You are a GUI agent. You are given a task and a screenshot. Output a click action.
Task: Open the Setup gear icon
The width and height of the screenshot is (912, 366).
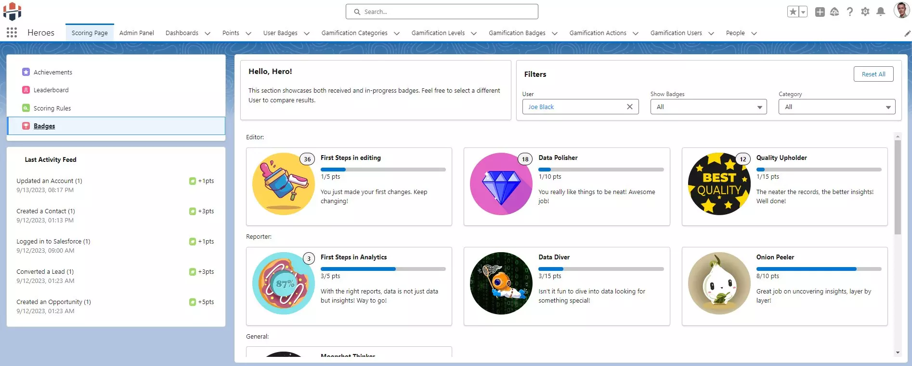[865, 12]
